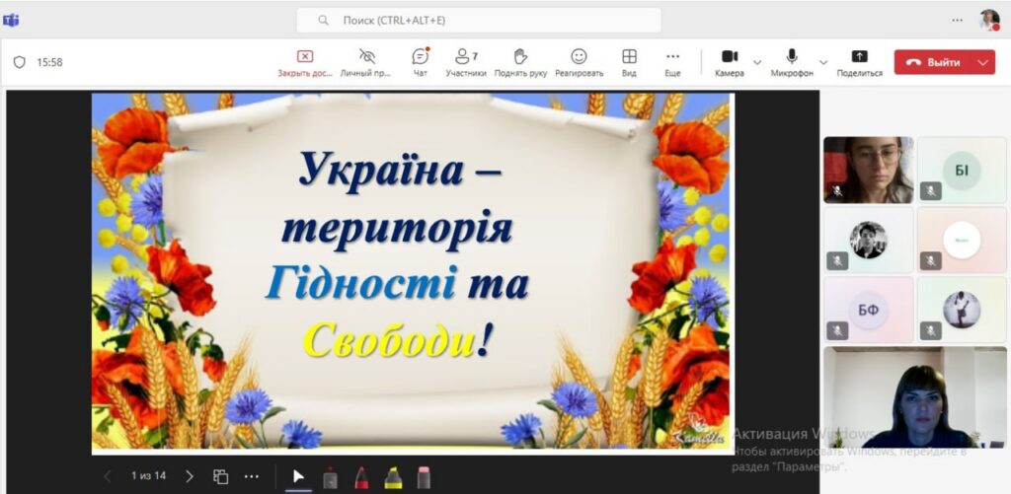Click the search field at top

[479, 20]
